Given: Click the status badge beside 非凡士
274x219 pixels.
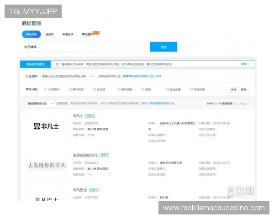Looking at the screenshot, I should click(90, 116).
